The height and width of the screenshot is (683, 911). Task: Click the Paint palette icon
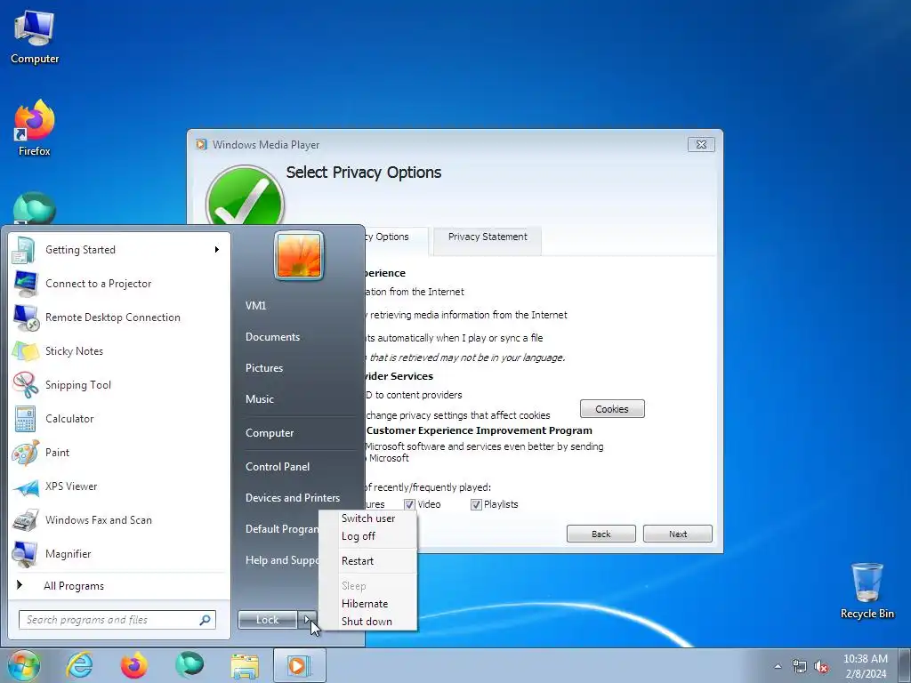click(26, 453)
